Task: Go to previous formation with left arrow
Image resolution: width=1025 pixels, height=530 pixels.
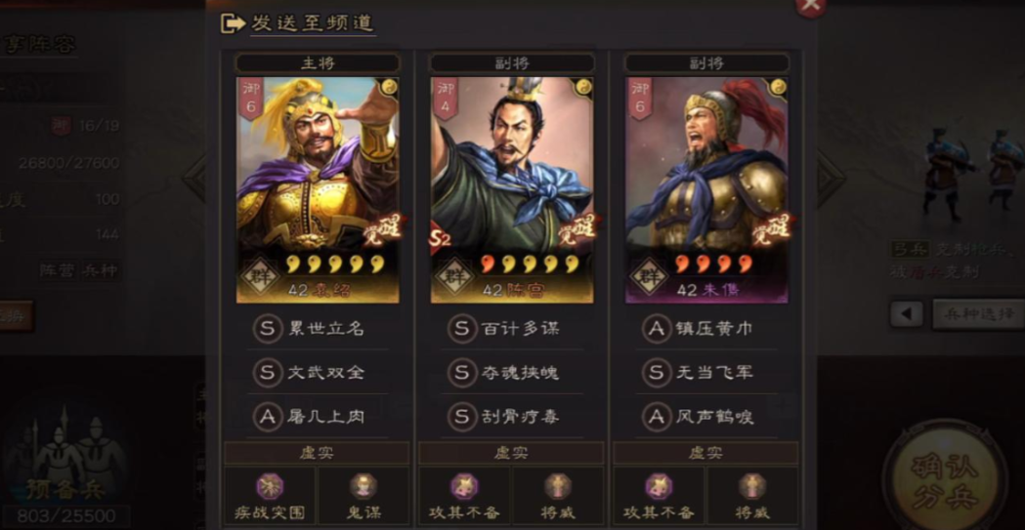Action: click(x=194, y=178)
